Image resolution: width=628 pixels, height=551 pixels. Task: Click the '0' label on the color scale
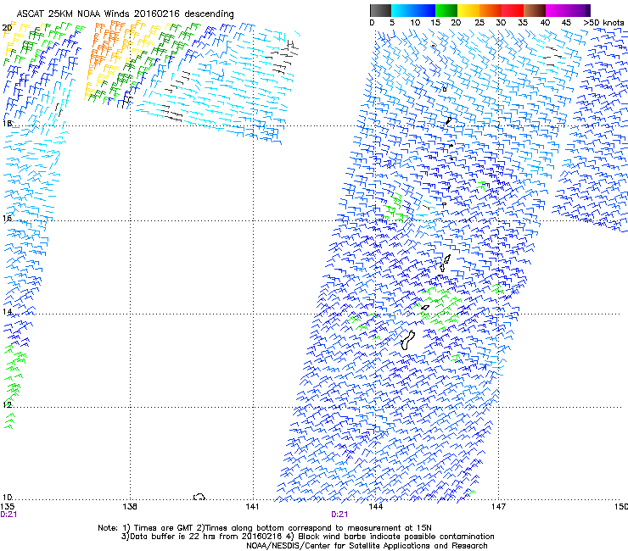tap(372, 22)
